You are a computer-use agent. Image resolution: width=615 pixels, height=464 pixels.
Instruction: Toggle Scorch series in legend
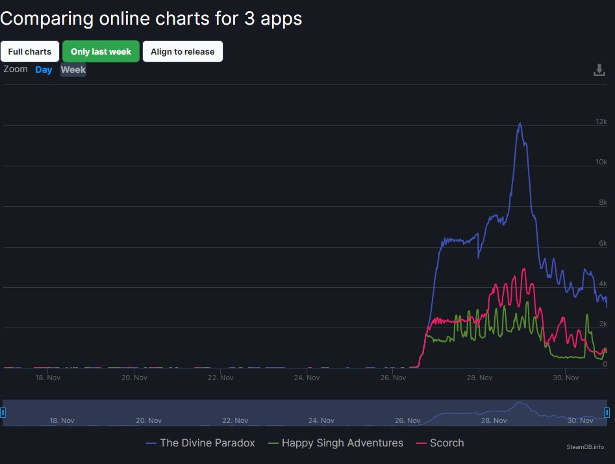tap(440, 443)
